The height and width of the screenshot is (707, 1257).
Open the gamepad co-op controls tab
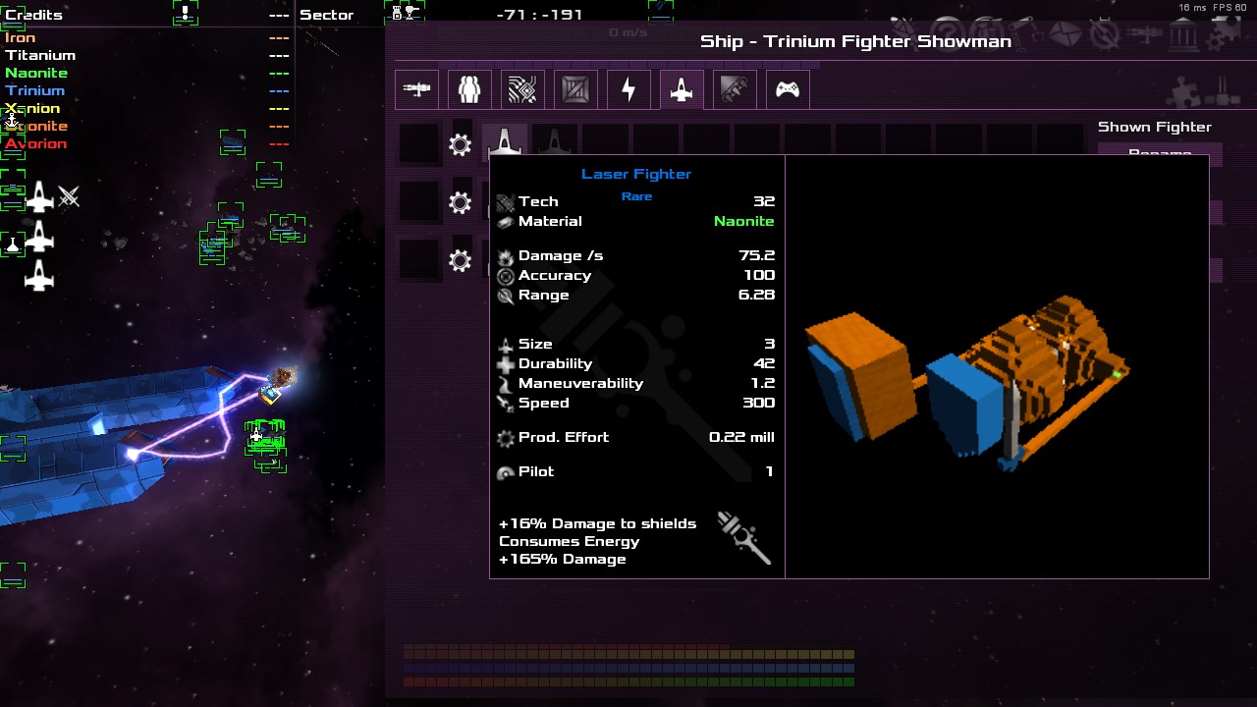(x=788, y=89)
